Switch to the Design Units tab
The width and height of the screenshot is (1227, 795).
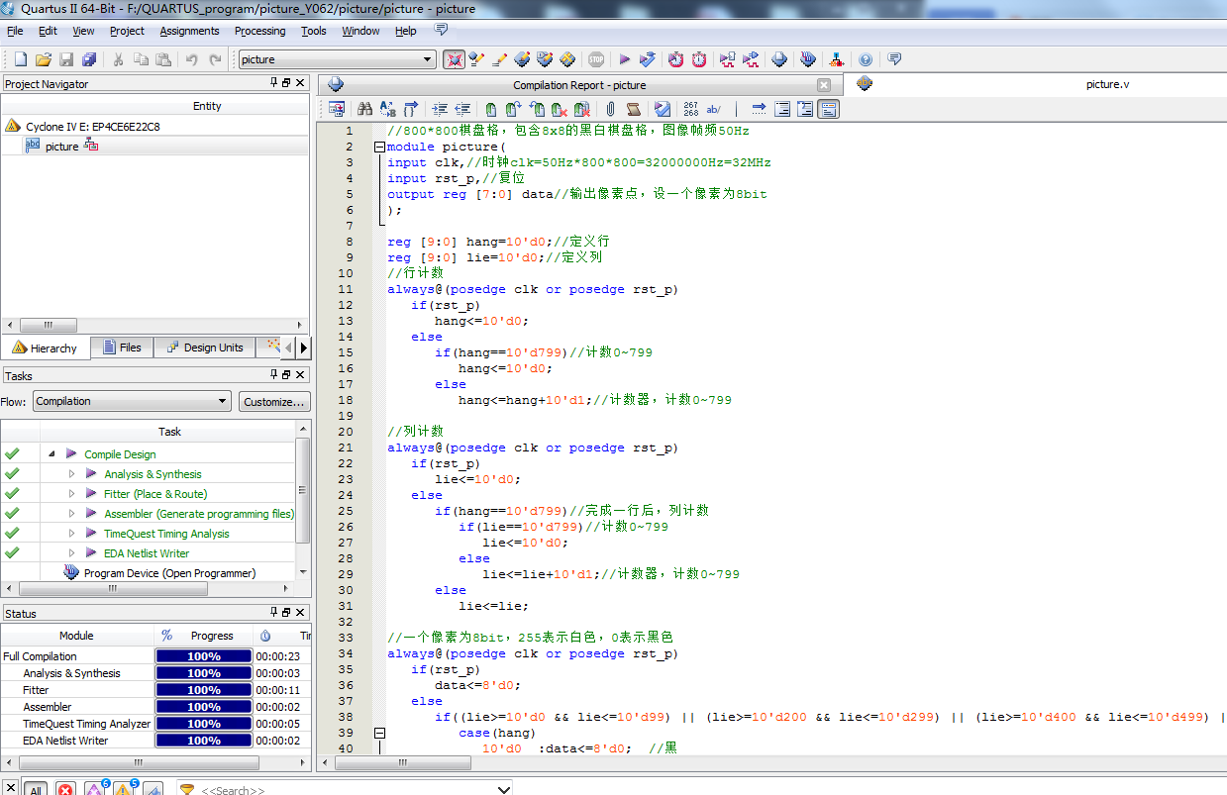pos(205,348)
